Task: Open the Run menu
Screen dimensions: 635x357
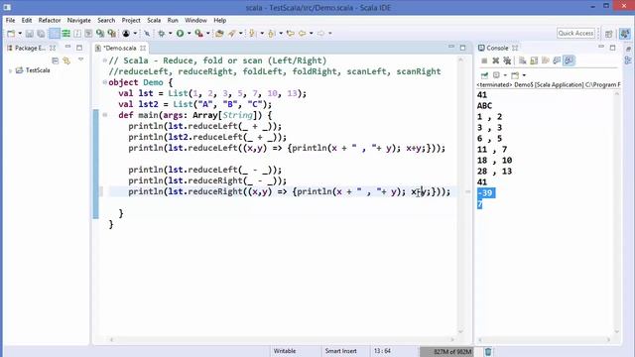Action: tap(173, 20)
